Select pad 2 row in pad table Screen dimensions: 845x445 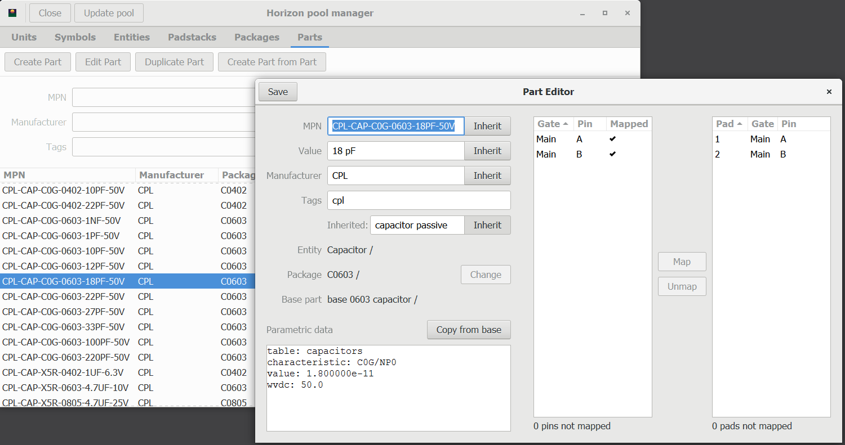coord(771,154)
